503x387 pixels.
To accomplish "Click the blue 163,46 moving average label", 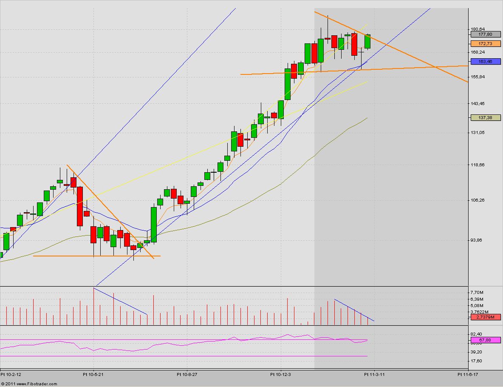I will coord(485,61).
